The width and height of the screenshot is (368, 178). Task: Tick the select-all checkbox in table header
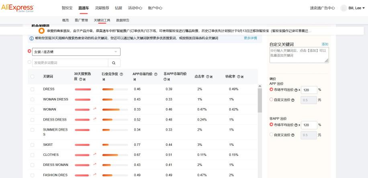tap(33, 77)
